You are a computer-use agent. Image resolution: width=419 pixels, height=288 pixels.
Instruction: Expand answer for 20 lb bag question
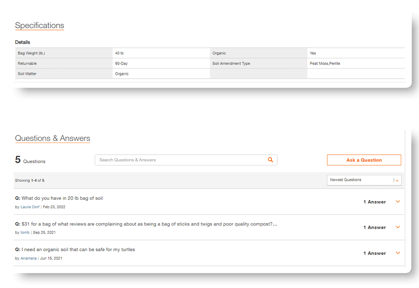pyautogui.click(x=398, y=202)
